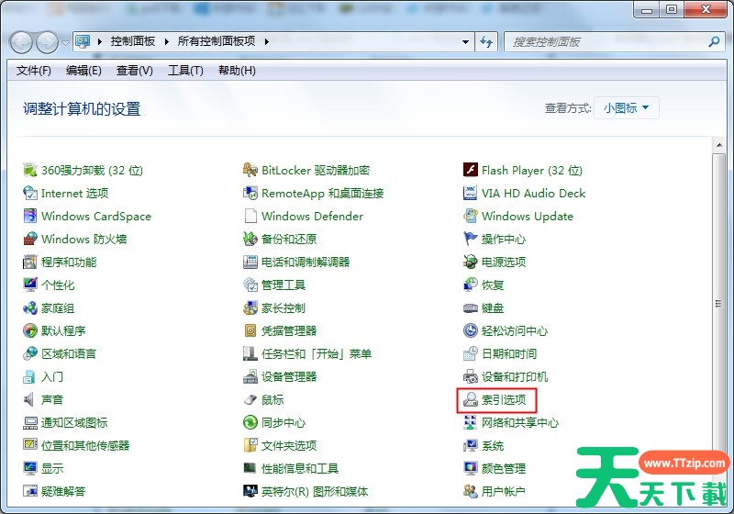Click the 默认程序 icon
Image resolution: width=734 pixels, height=514 pixels.
tap(30, 331)
